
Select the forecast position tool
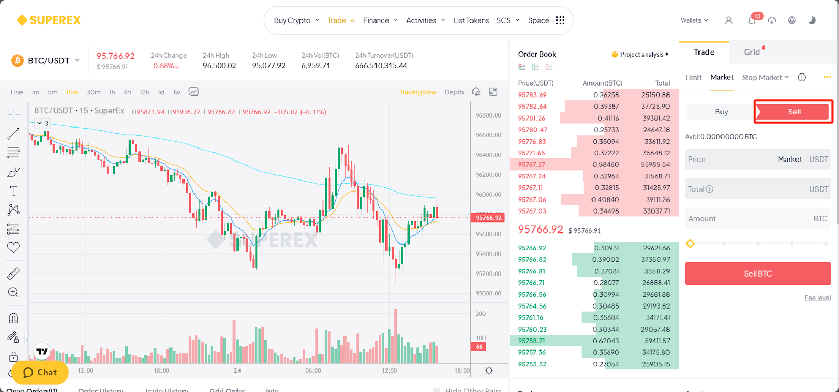point(14,229)
